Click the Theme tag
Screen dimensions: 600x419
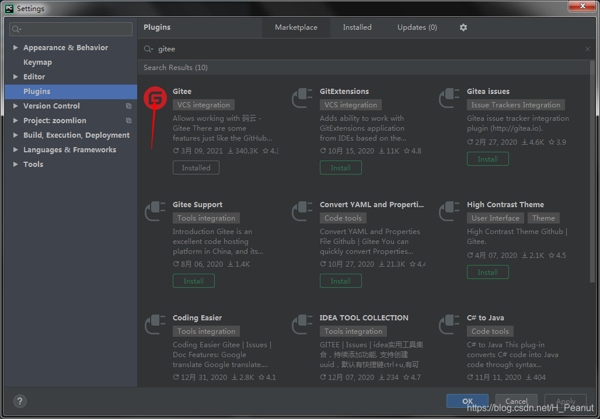(x=543, y=218)
